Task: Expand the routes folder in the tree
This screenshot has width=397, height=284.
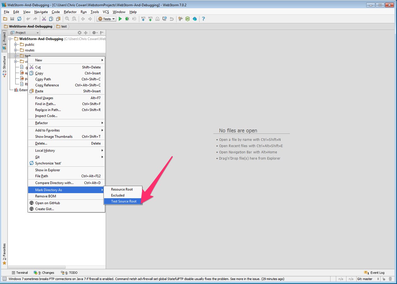Action: coord(15,50)
